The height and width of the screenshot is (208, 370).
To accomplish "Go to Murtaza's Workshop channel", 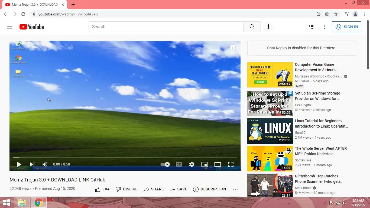I will (x=319, y=76).
